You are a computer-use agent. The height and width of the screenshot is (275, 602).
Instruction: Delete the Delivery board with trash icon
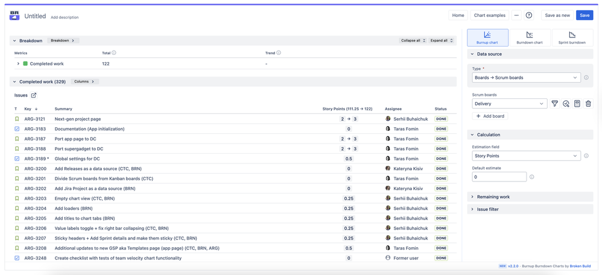point(588,104)
